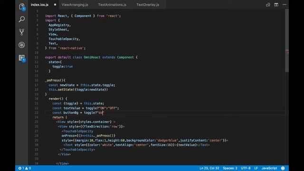The height and width of the screenshot is (171, 304).
Task: Click the underlined 'return (' statement
Action: pos(60,117)
